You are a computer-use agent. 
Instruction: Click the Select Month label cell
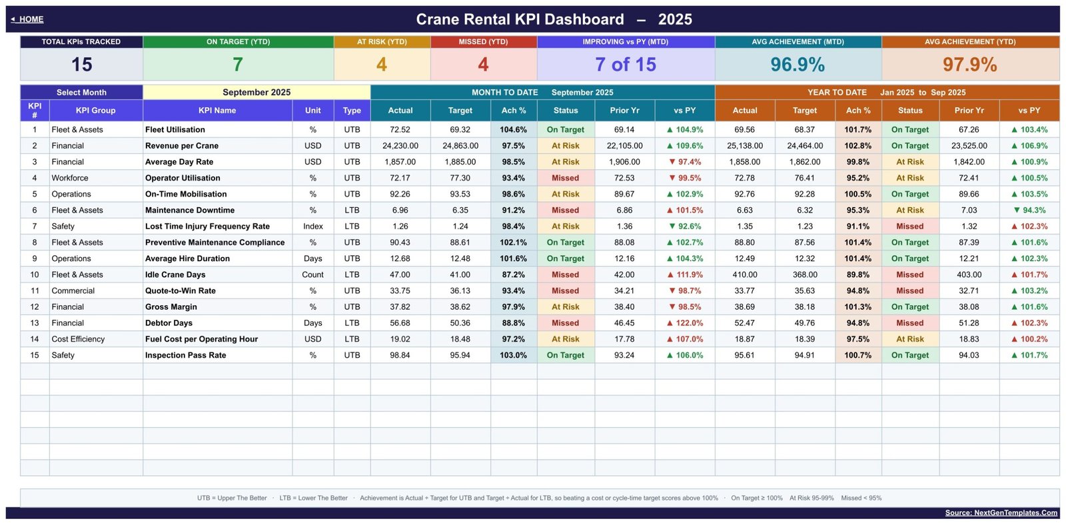81,92
